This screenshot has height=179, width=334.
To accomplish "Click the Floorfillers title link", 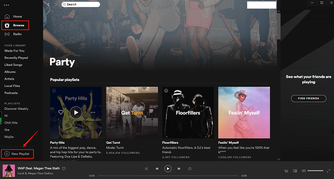I will 170,143.
